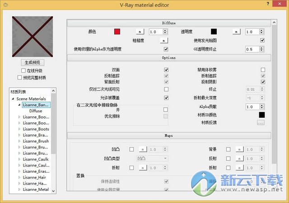289x203 pixels.
Task: Expand the Lisanne_Brush material
Action: (x=19, y=141)
